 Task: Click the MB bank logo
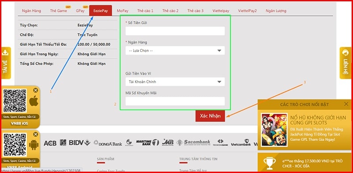pyautogui.click(x=168, y=143)
